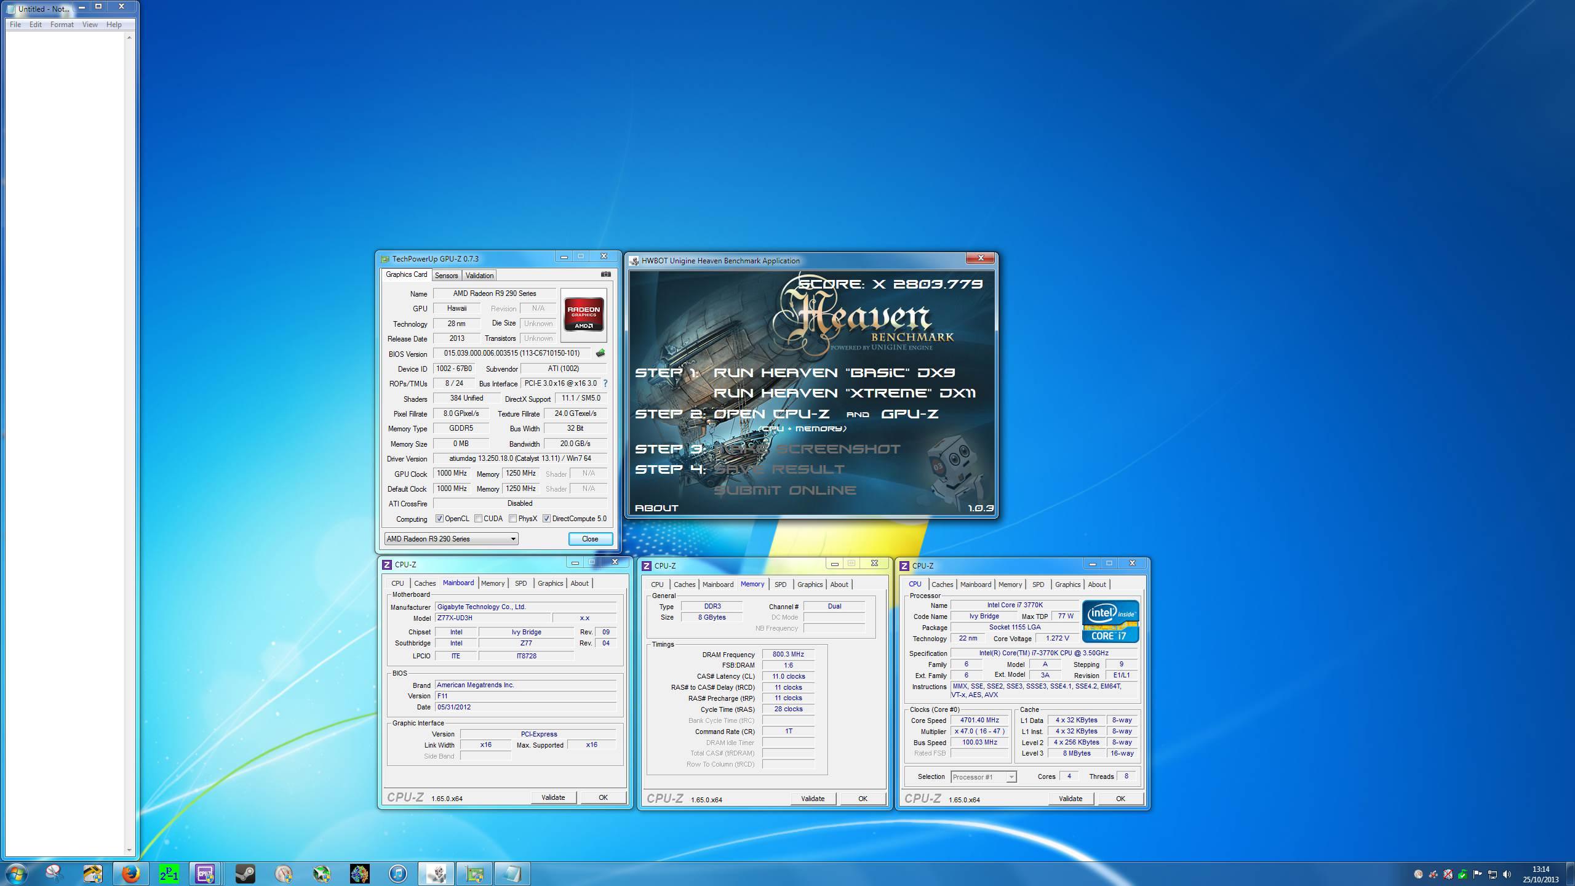Click inside the Notepad text area
Screen dimensions: 1575x886
[x=65, y=443]
